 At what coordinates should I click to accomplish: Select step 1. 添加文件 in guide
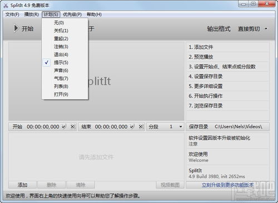(x=228, y=47)
